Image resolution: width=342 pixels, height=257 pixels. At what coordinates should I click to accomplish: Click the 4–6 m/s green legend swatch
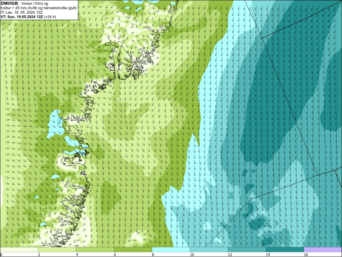click(95, 249)
